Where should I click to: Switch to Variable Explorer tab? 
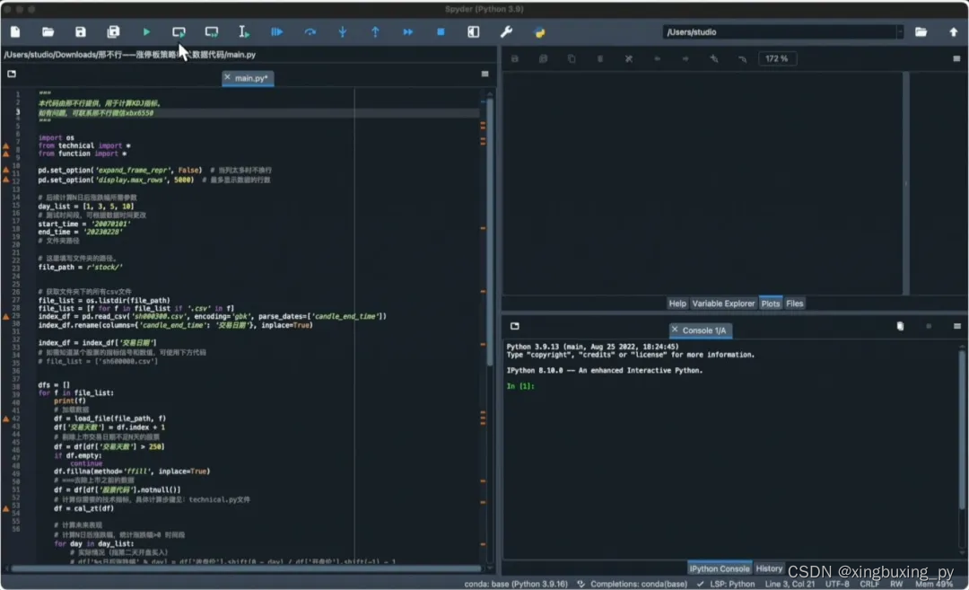coord(723,304)
